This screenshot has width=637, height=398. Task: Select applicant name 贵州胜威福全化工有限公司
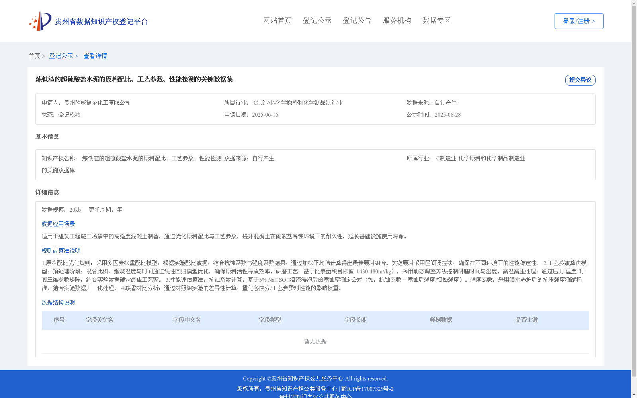tap(97, 103)
